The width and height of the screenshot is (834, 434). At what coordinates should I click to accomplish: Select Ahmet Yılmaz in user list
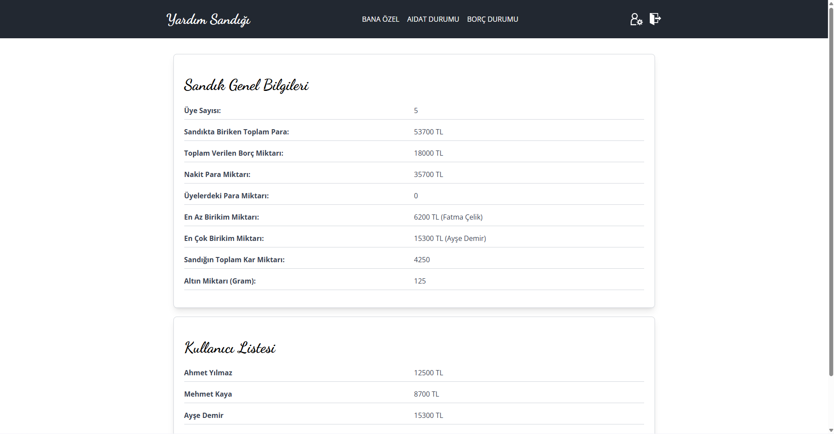coord(208,373)
